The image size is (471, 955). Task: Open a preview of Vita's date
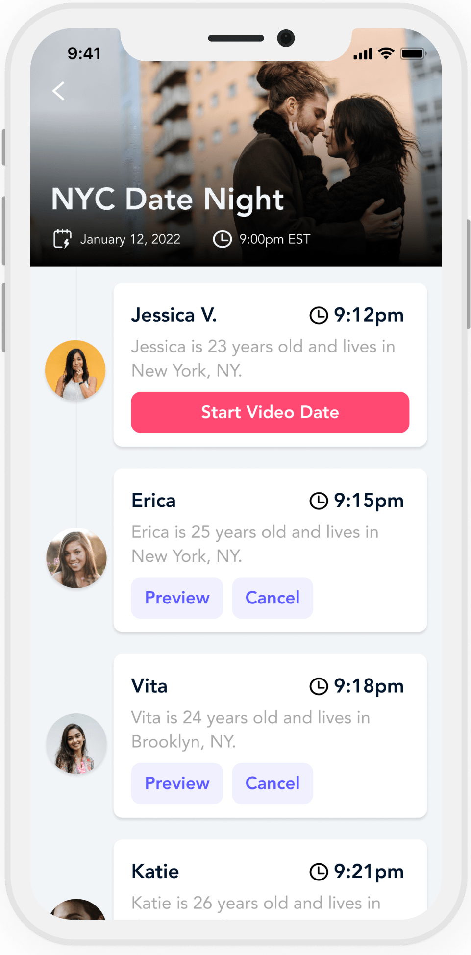coord(176,783)
